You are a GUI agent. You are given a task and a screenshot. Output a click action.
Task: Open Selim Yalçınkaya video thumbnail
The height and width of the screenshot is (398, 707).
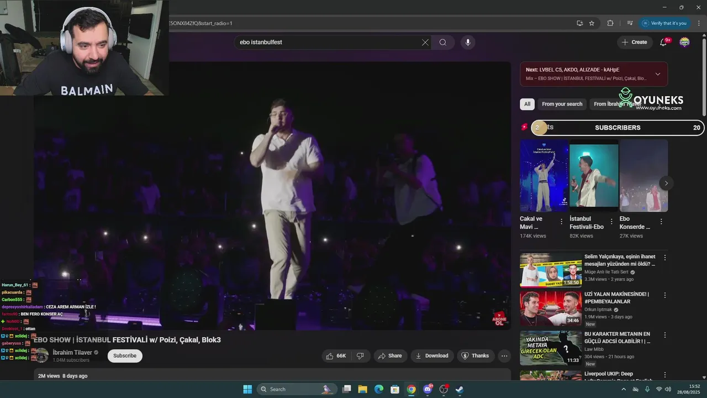point(551,270)
